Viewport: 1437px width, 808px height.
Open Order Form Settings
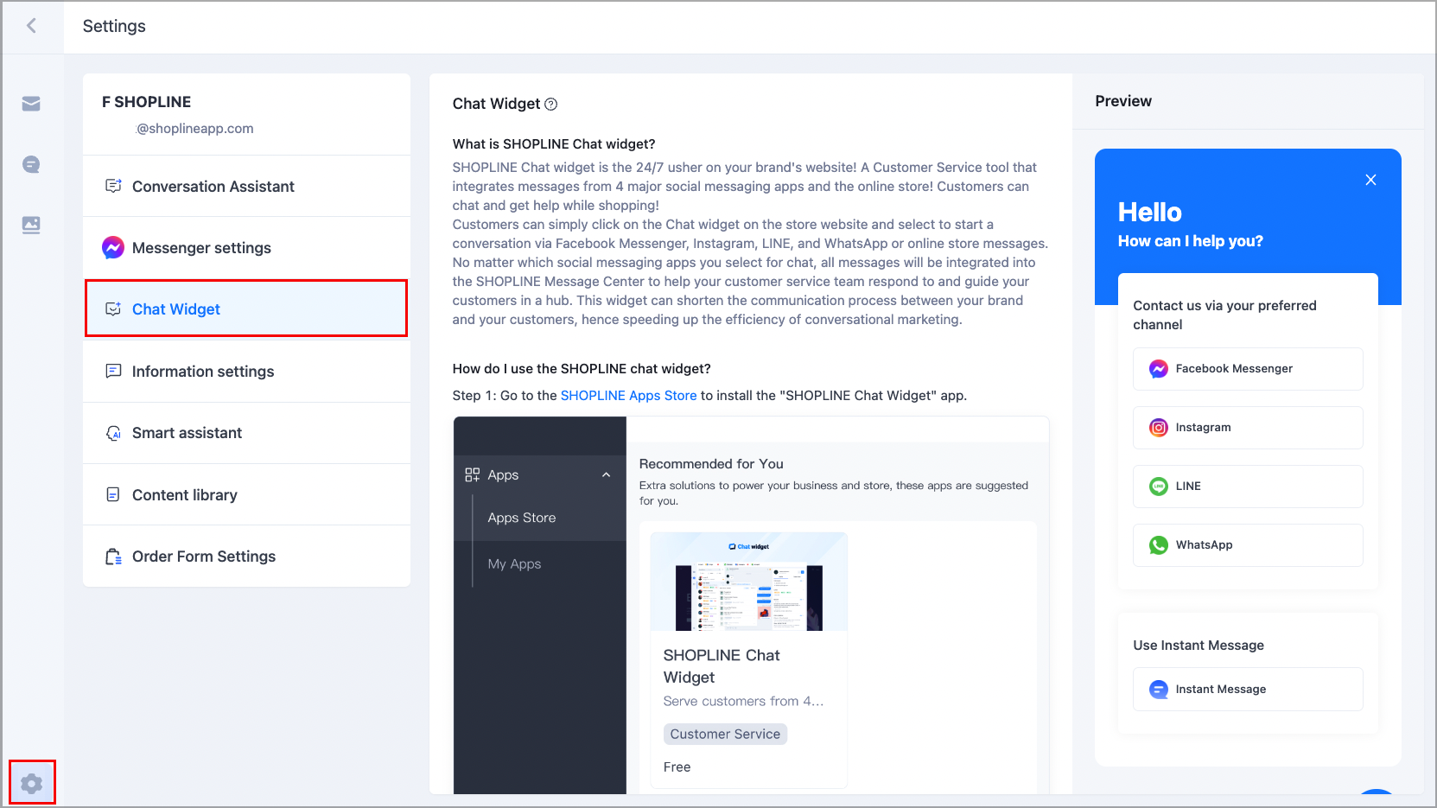click(x=204, y=556)
